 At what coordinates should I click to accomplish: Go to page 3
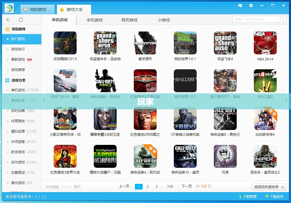pyautogui.click(x=156, y=187)
